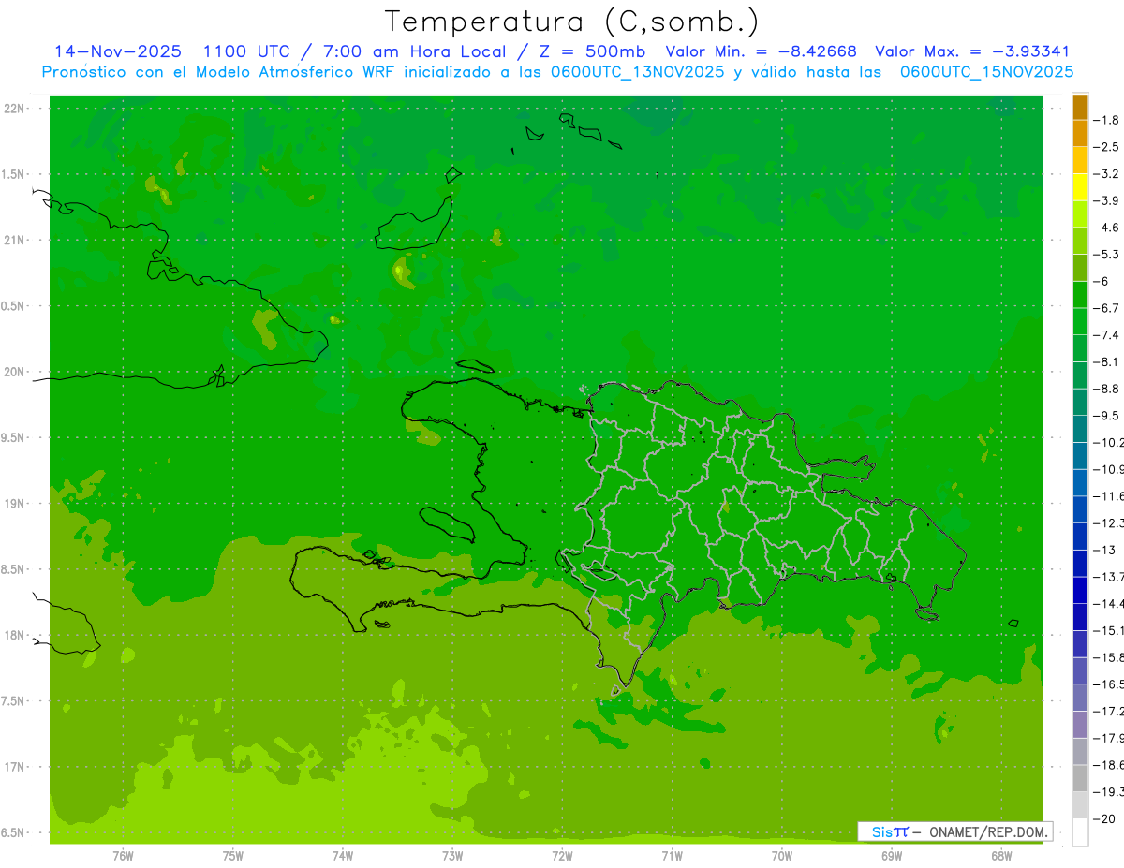
Task: Click the 70W longitude label
Action: click(x=782, y=856)
